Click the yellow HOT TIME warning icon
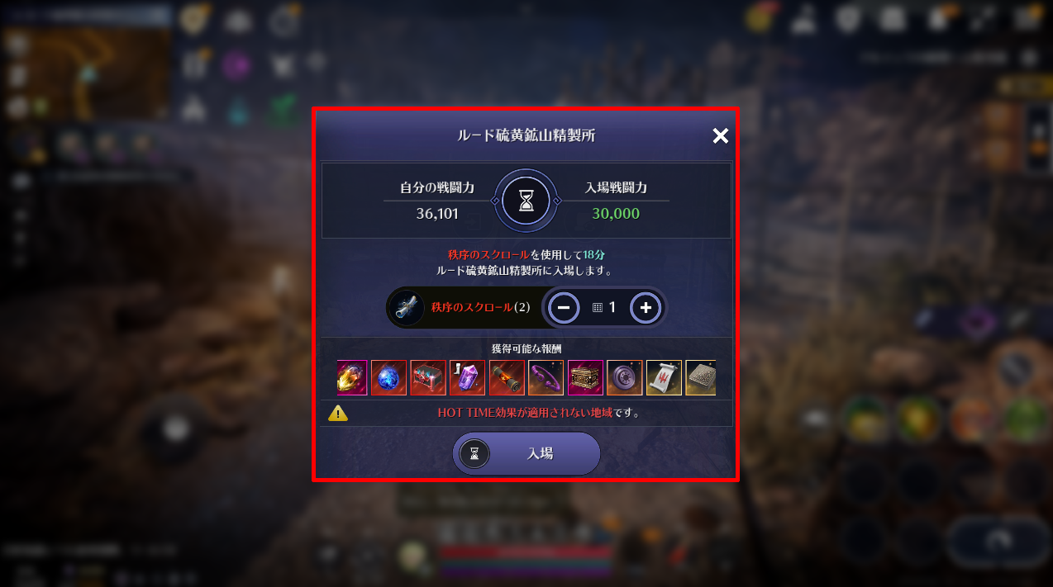The image size is (1053, 587). (x=338, y=413)
